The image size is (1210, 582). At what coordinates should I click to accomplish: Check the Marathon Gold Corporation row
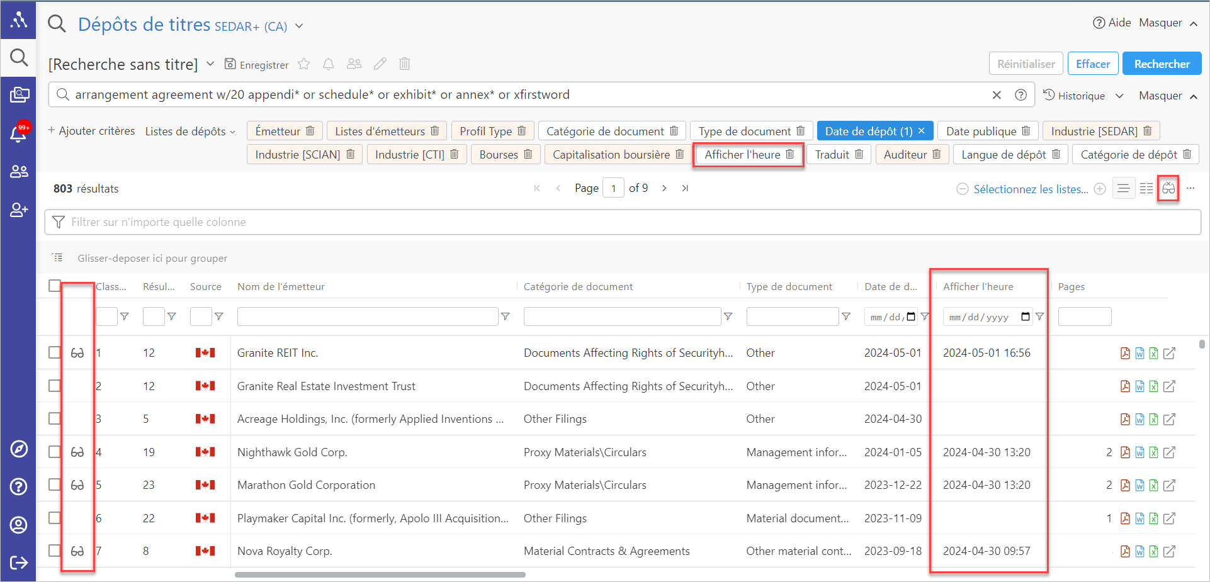(55, 484)
